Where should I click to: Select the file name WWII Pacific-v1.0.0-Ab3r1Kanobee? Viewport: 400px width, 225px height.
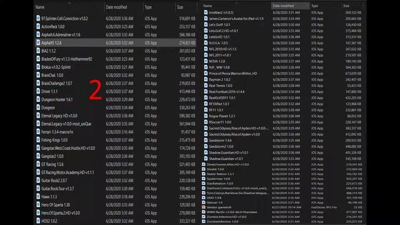pos(232,212)
